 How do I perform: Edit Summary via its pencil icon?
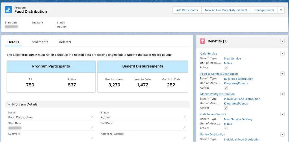(x=92, y=138)
